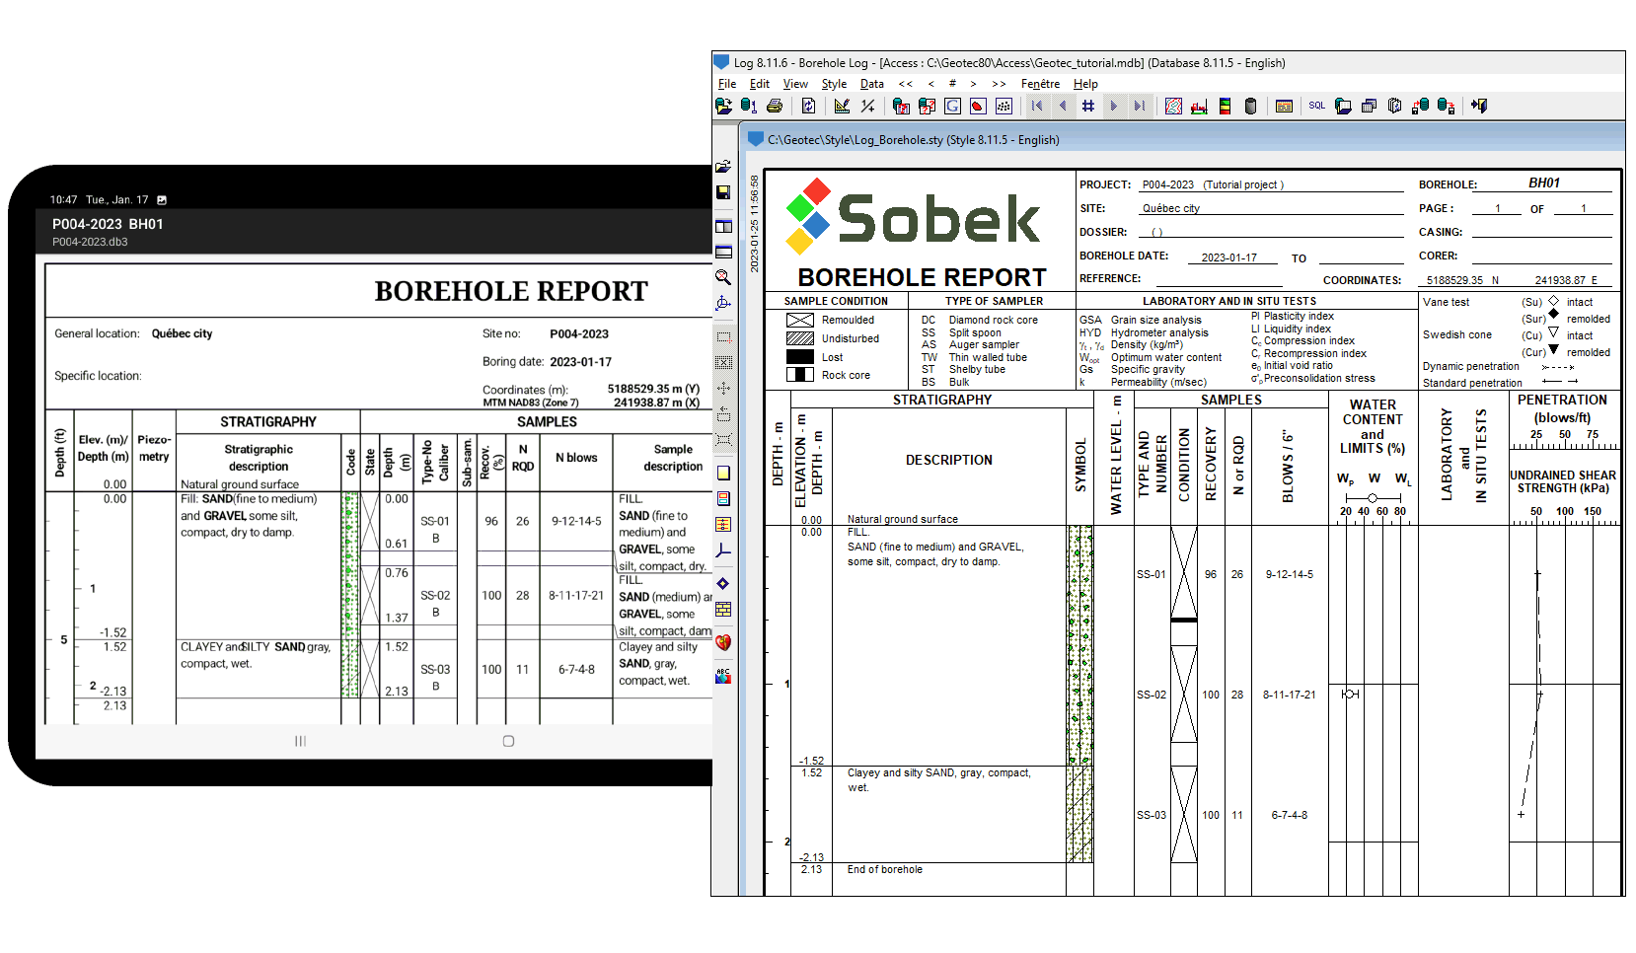Click the fraction ratio icon in toolbar
This screenshot has height=953, width=1636.
867,106
